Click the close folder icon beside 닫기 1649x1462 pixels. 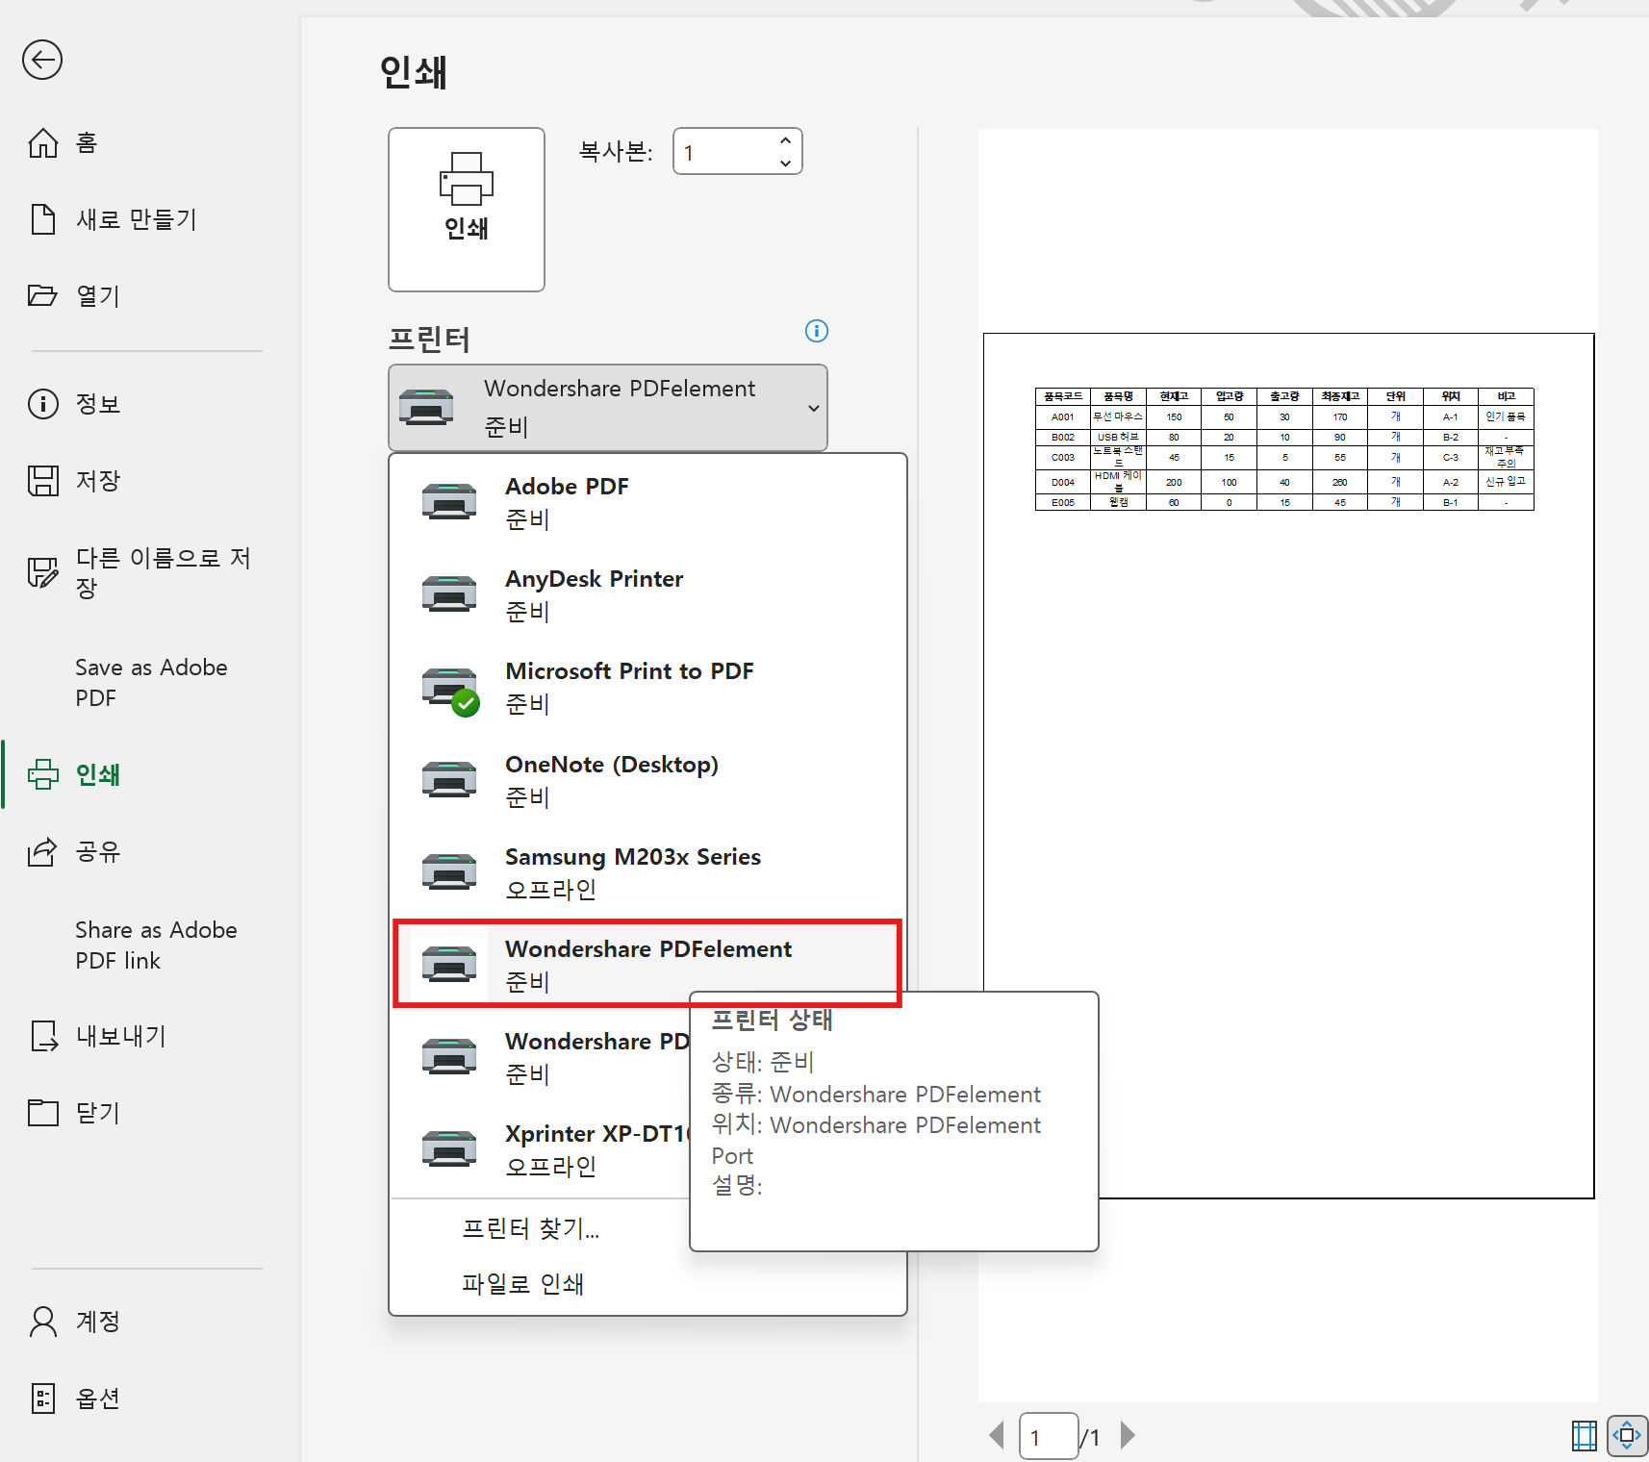(42, 1113)
